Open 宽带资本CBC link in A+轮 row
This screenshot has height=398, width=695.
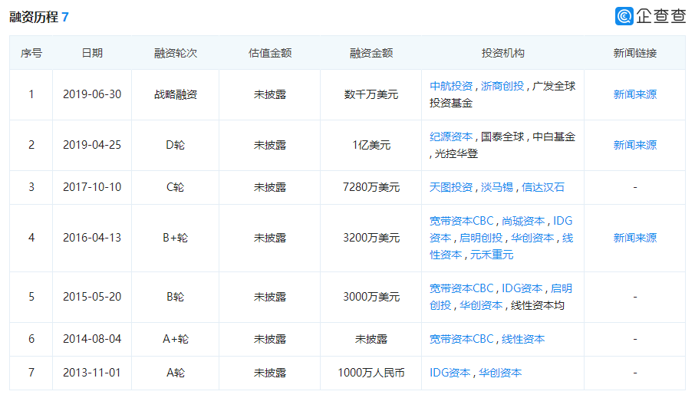461,339
